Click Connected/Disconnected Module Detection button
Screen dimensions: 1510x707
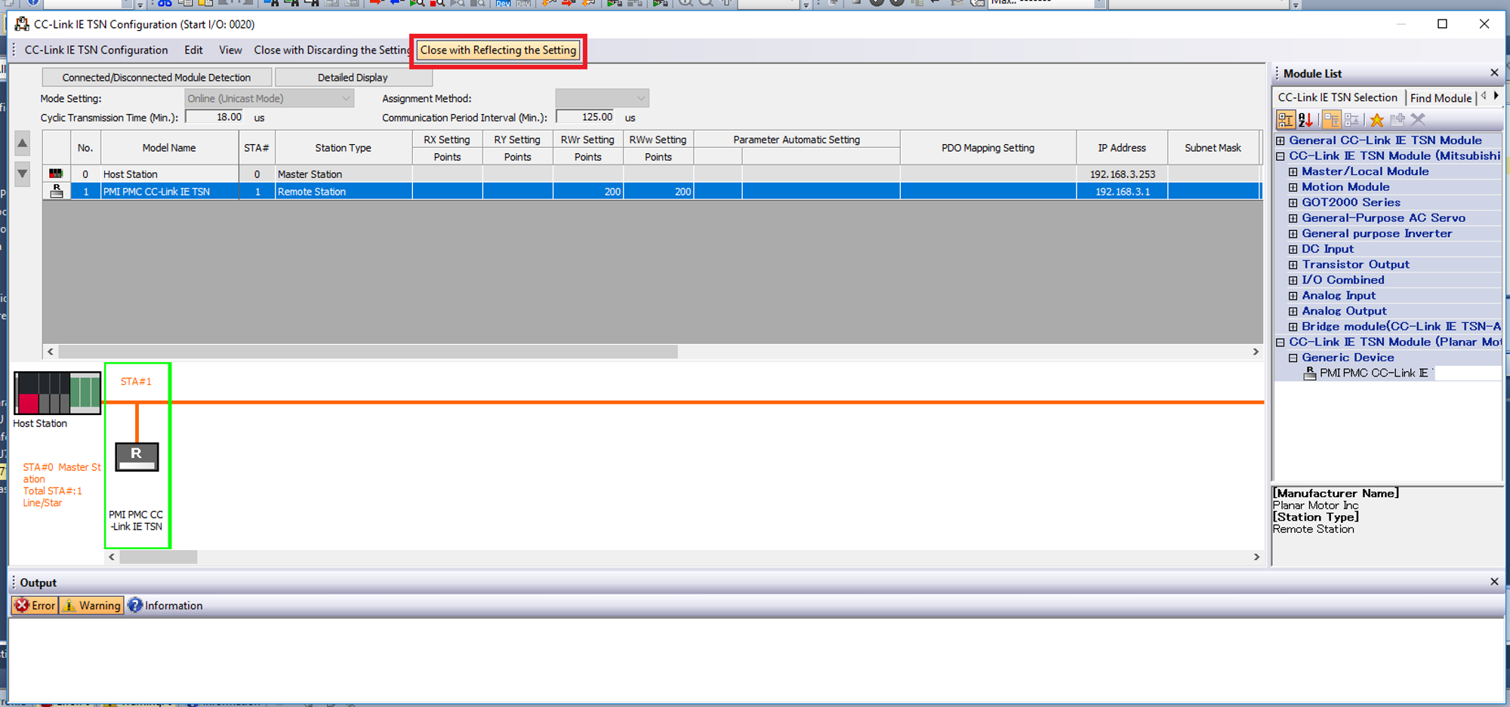[156, 77]
